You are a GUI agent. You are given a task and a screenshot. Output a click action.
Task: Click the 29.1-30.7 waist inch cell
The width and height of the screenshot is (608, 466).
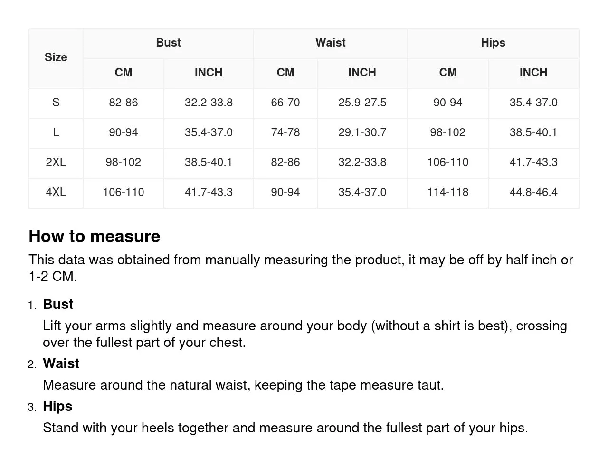pyautogui.click(x=362, y=133)
